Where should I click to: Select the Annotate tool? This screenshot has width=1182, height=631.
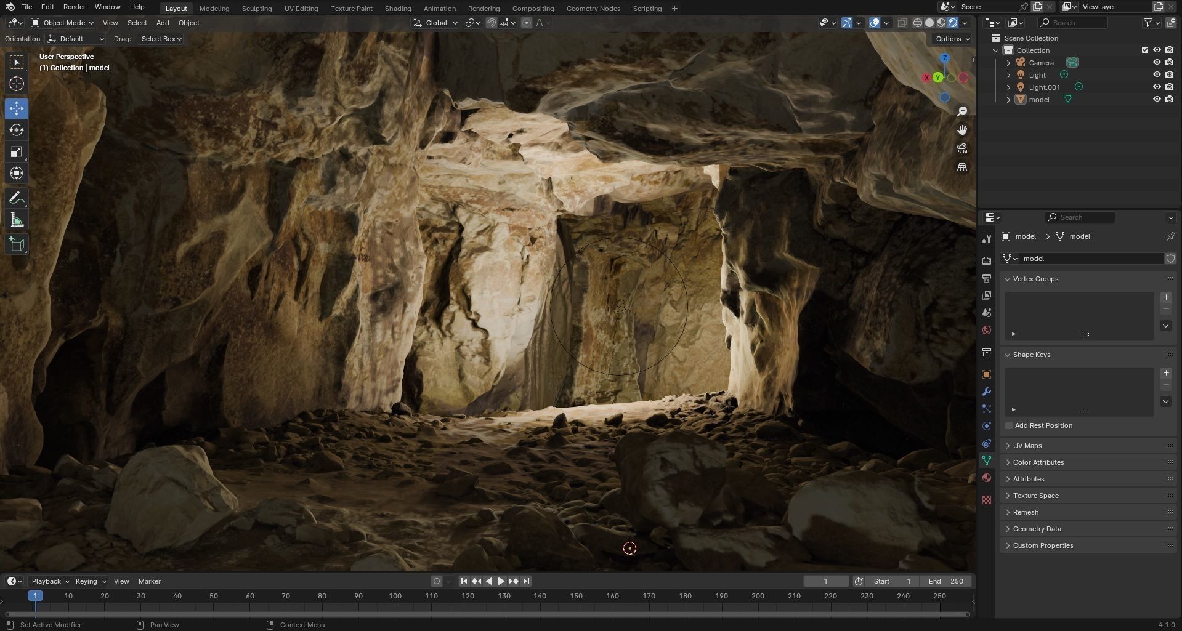17,198
